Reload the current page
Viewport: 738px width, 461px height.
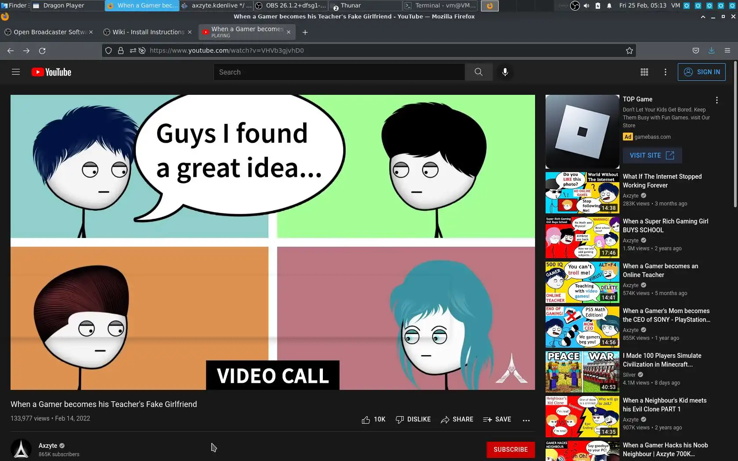pos(42,50)
